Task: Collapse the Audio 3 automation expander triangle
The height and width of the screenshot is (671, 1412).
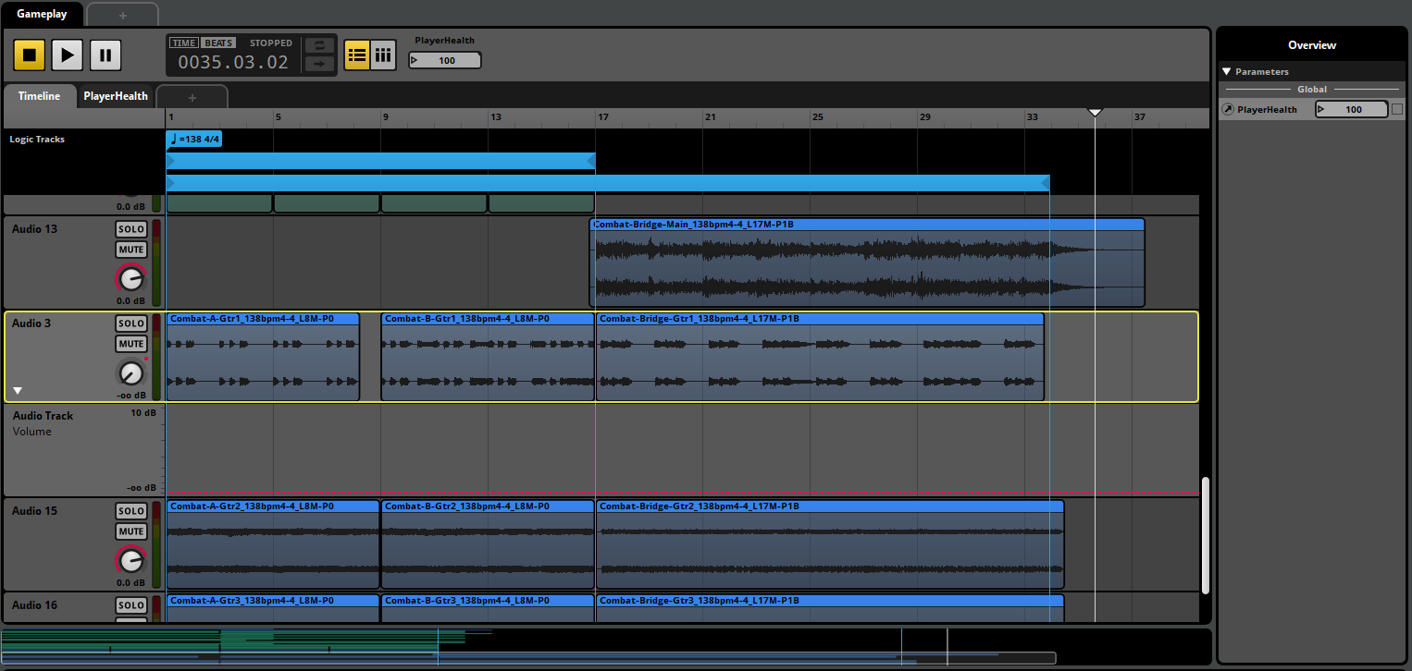Action: click(x=18, y=391)
